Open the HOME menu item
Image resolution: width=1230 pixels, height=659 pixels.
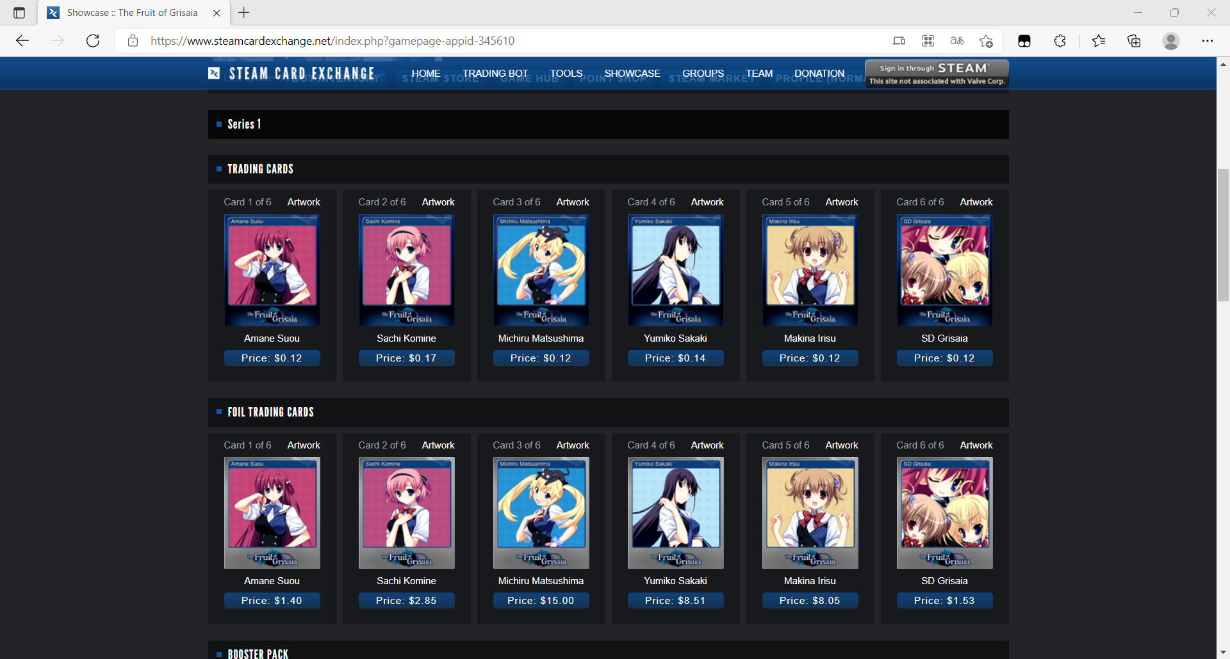pos(426,74)
